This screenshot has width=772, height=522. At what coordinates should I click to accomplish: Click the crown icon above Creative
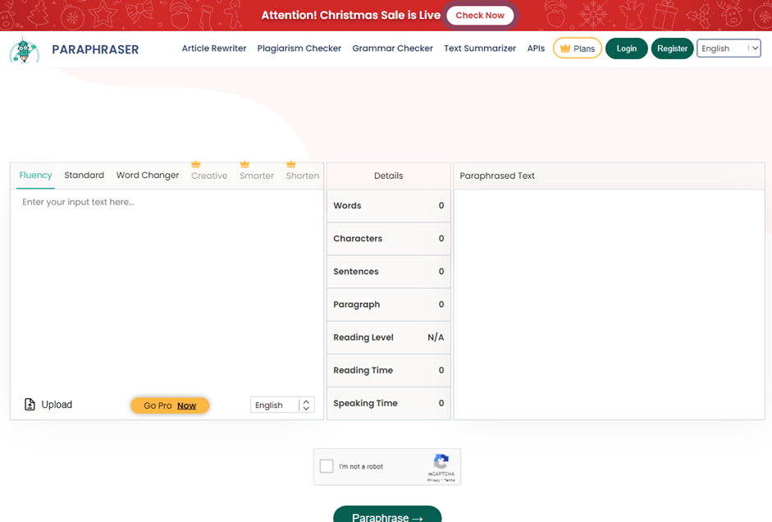point(196,164)
